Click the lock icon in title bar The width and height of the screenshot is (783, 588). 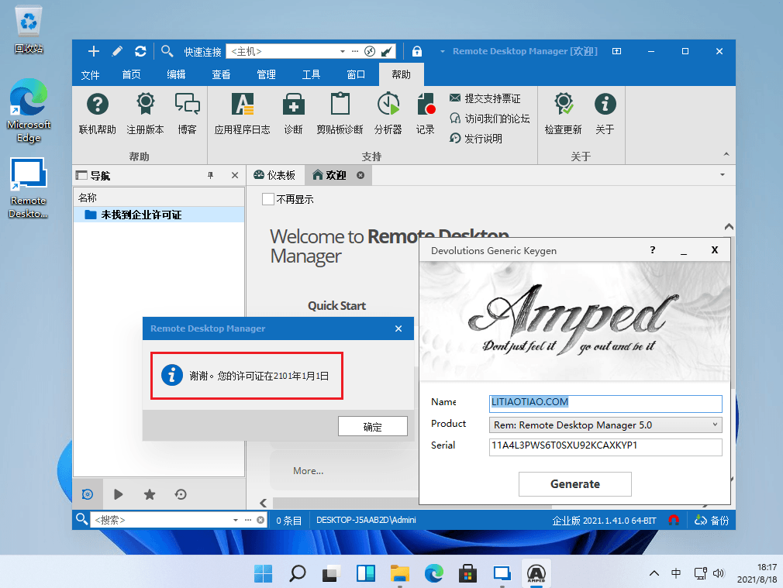(417, 51)
